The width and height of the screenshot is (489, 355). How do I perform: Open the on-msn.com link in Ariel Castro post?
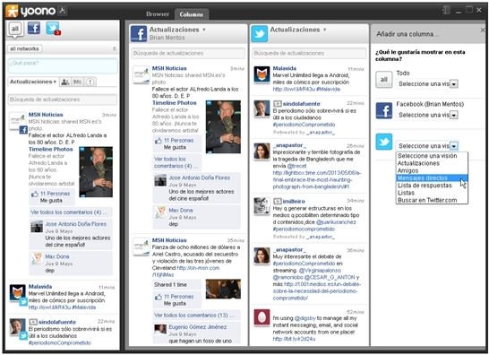[186, 272]
